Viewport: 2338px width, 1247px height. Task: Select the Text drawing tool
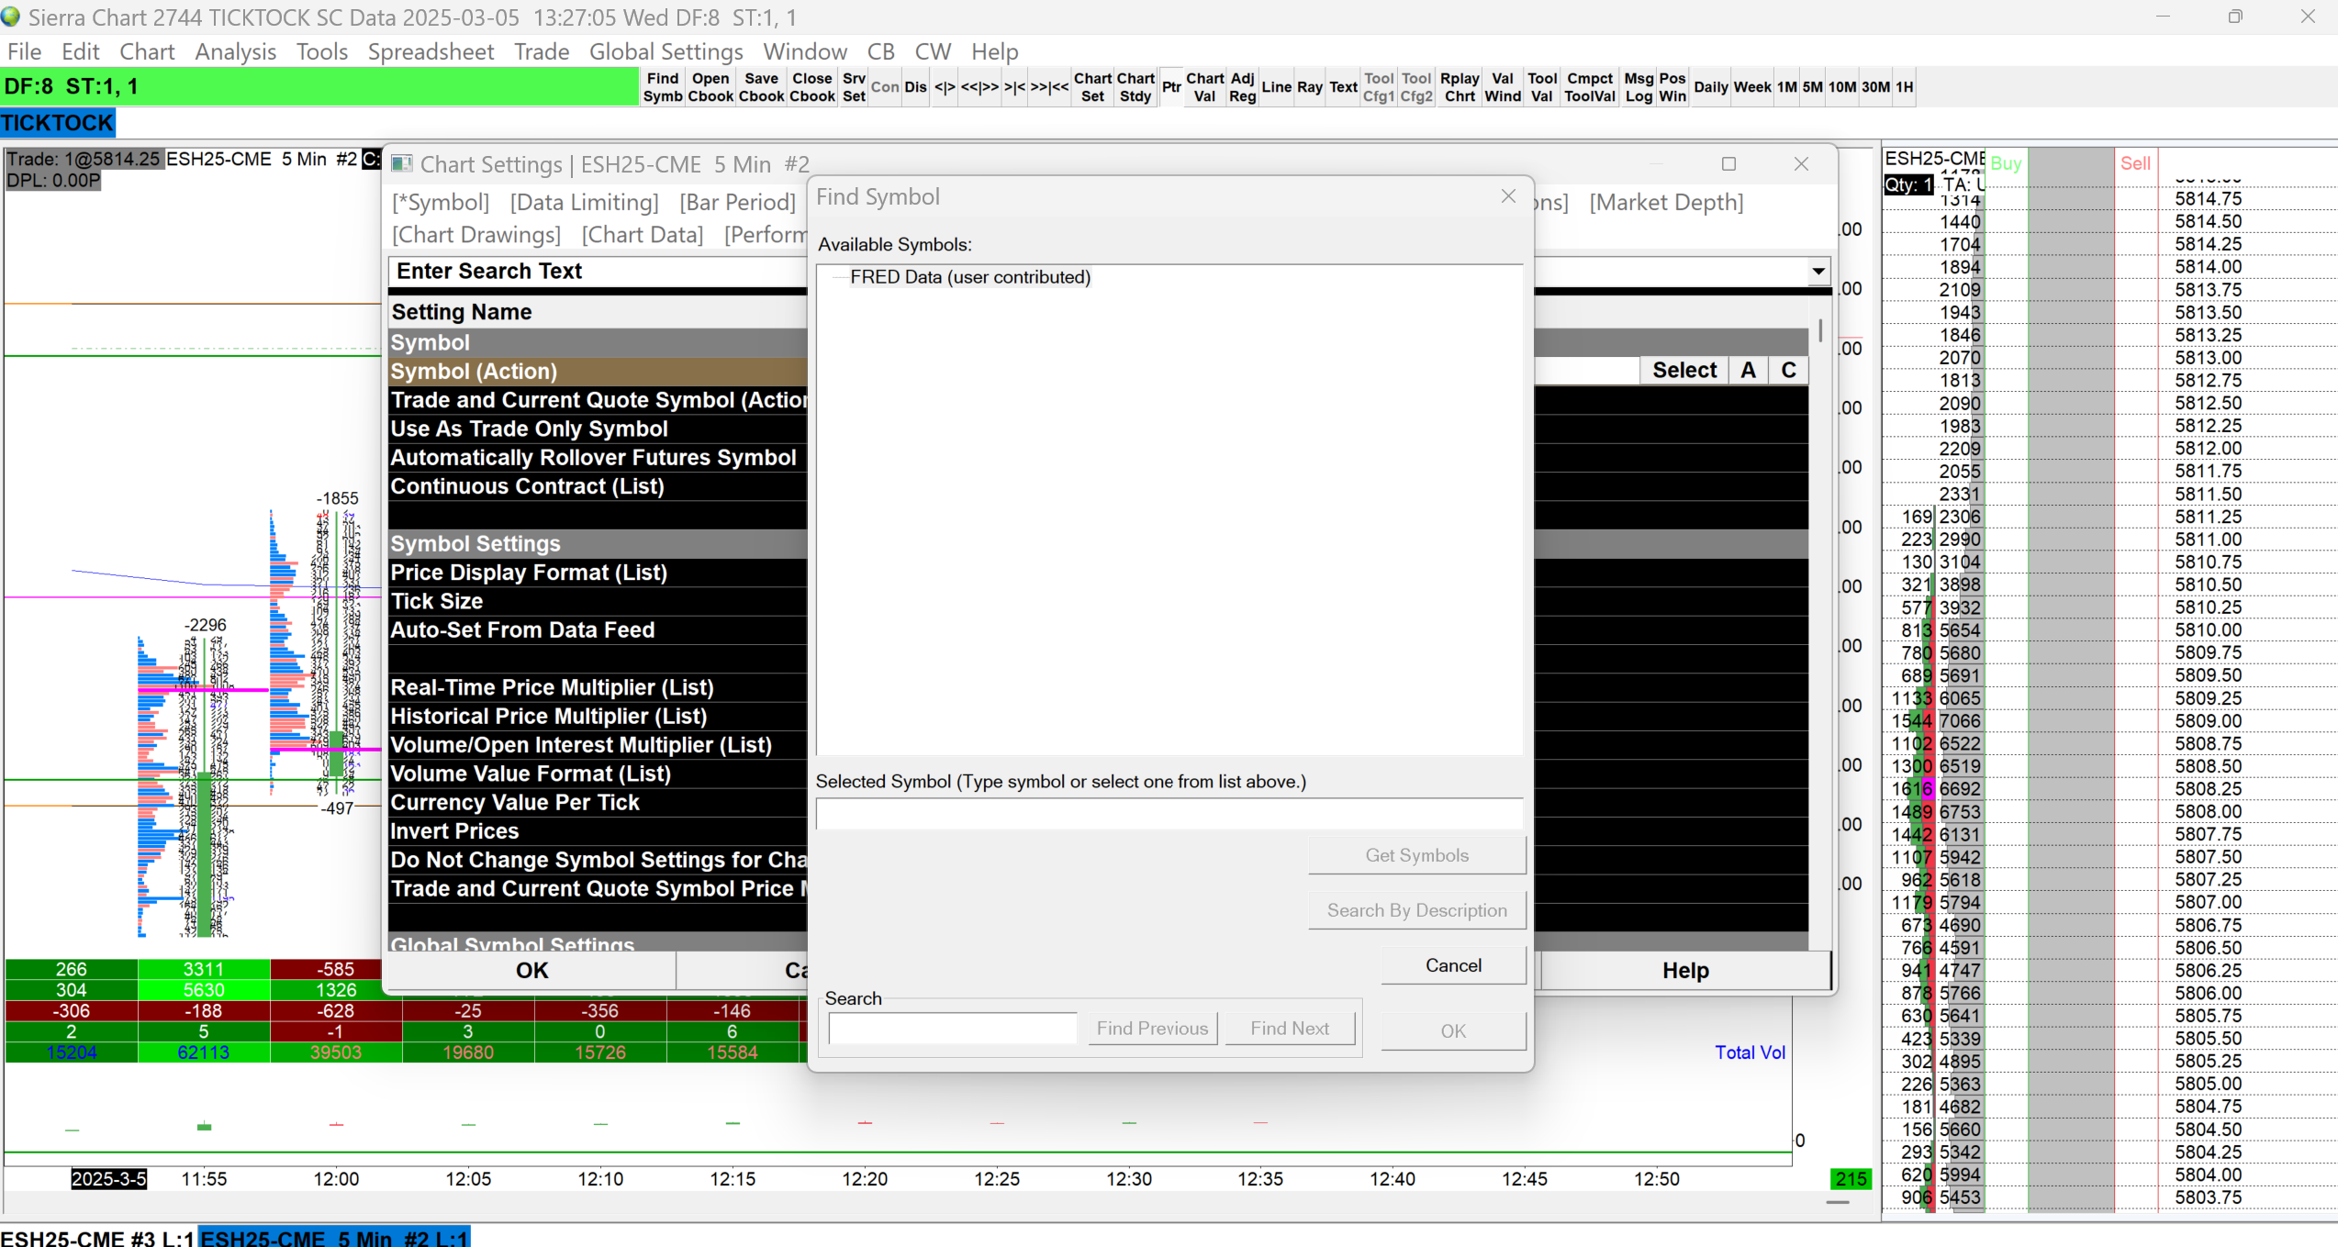tap(1343, 87)
